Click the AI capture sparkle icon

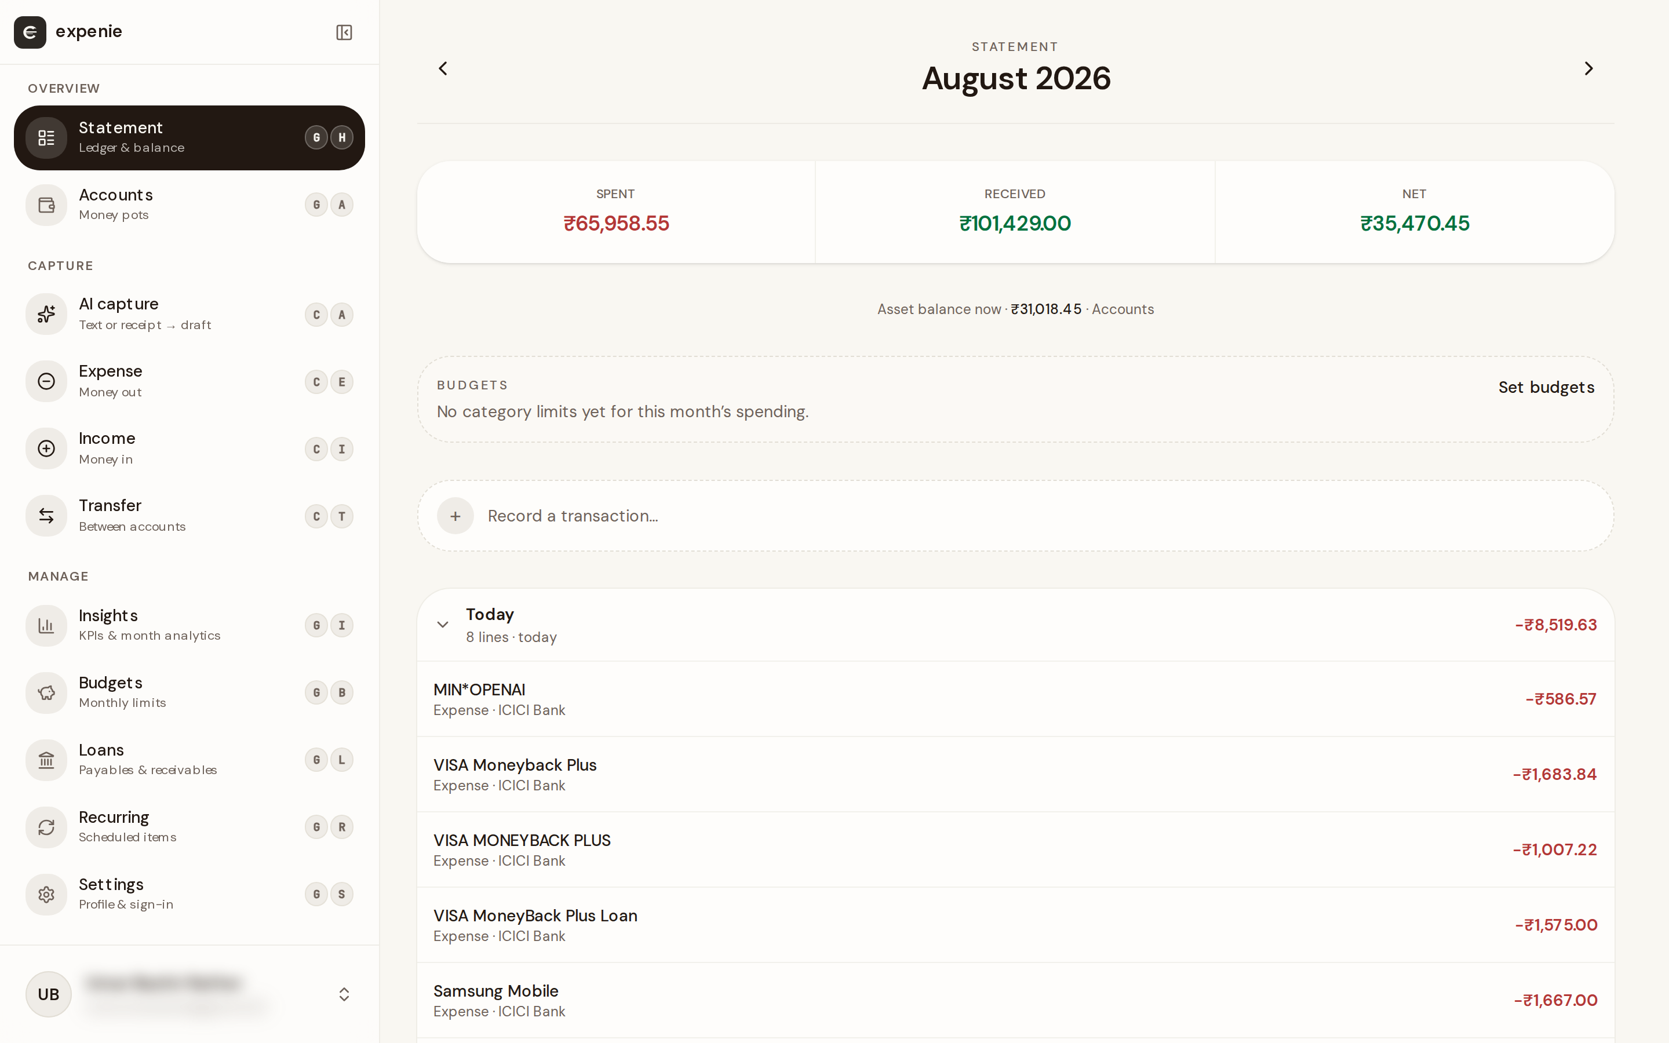point(46,315)
